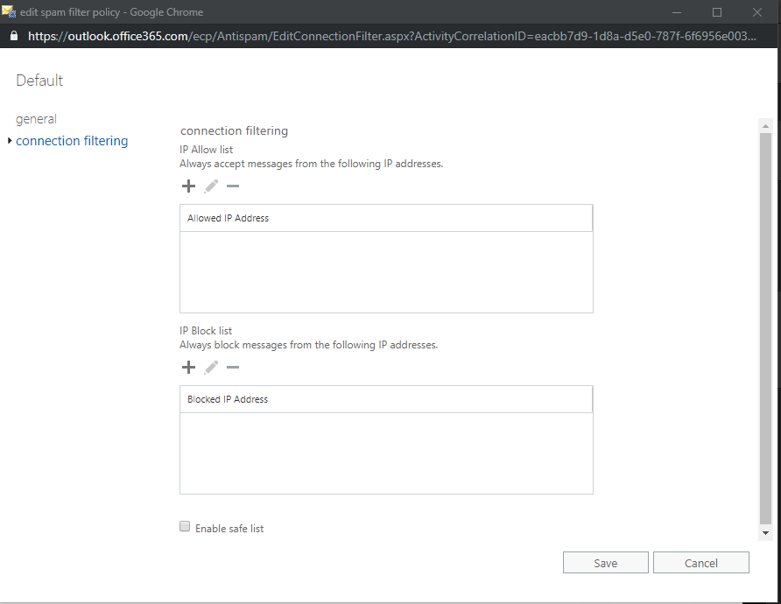
Task: Cancel editing the policy
Action: tap(700, 562)
